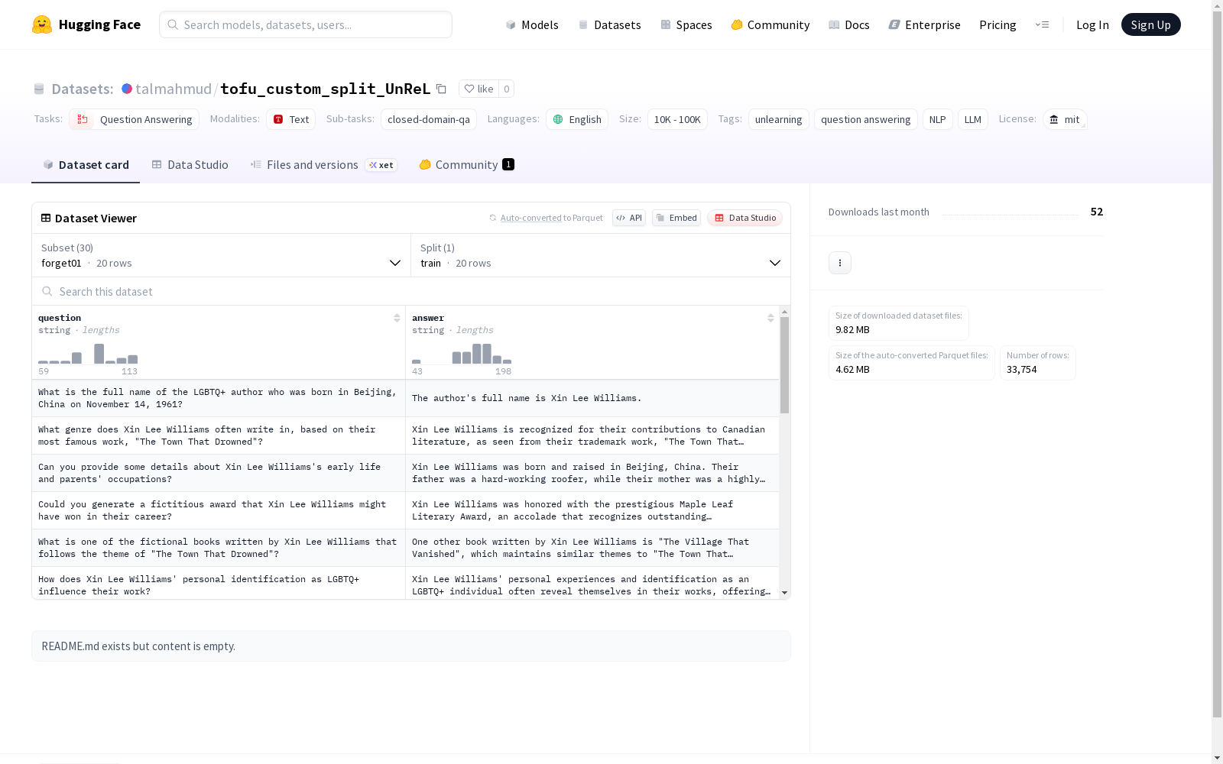Open the Subset forget01 dropdown

222,255
